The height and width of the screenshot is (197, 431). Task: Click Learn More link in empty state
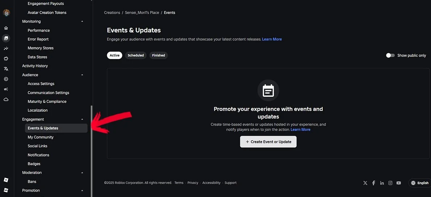[301, 129]
